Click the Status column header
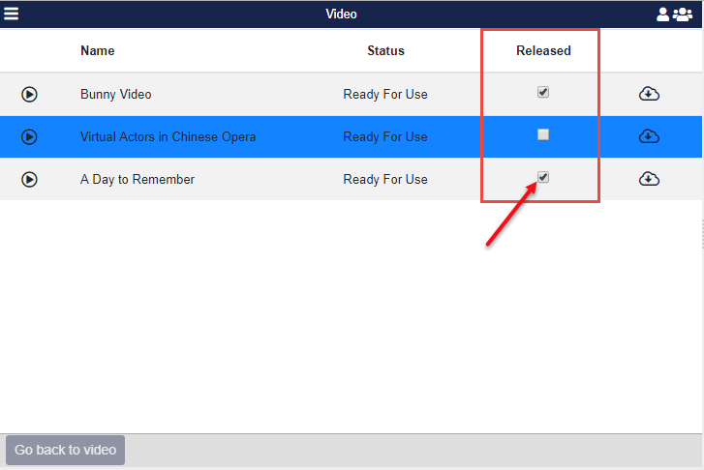704x470 pixels. (385, 50)
